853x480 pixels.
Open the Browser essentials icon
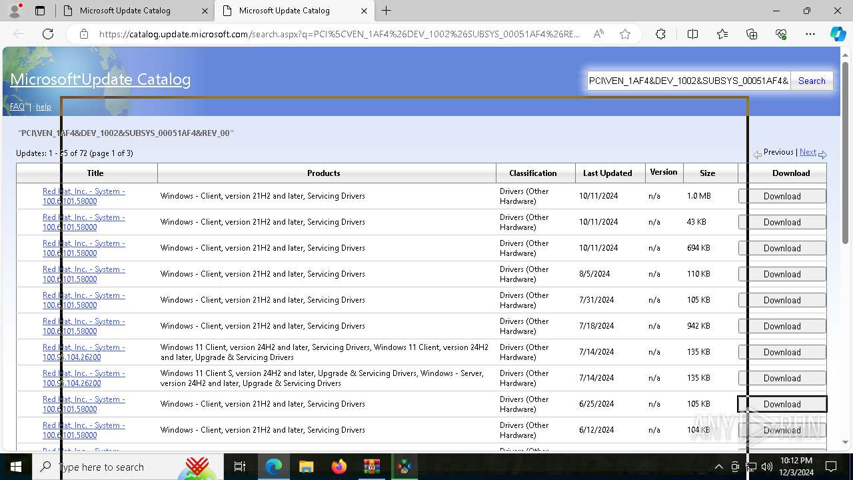coord(781,34)
